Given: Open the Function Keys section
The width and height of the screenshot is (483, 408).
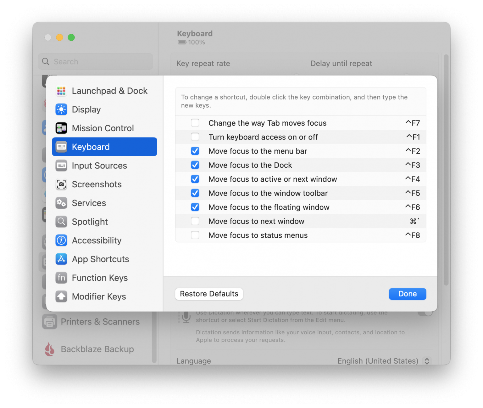Looking at the screenshot, I should (100, 278).
